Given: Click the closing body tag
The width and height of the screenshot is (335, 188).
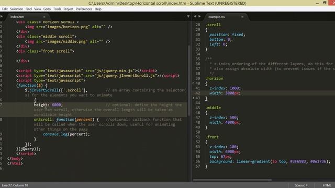Looking at the screenshot, I should (15, 159).
